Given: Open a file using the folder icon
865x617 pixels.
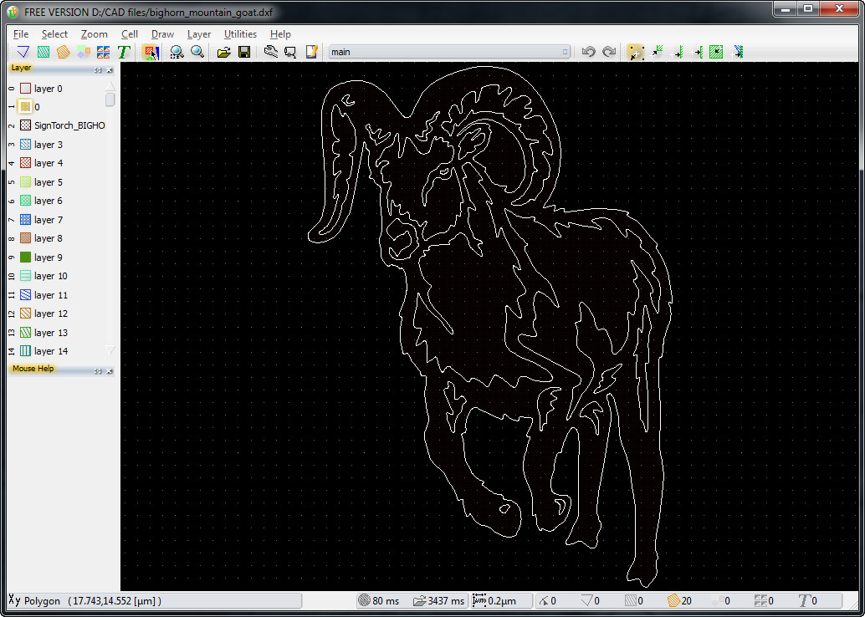Looking at the screenshot, I should point(223,51).
